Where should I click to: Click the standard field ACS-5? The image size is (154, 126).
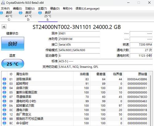(106, 61)
